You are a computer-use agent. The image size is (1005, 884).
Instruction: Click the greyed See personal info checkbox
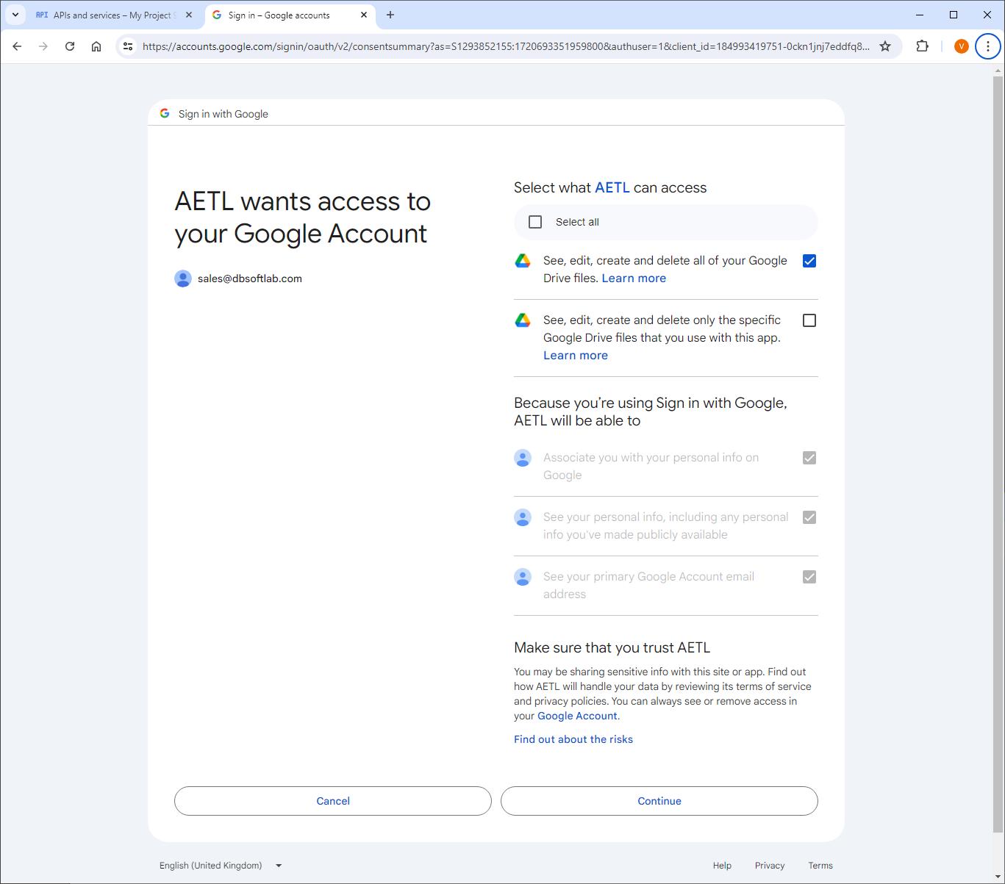809,517
